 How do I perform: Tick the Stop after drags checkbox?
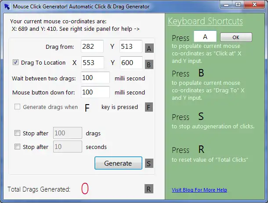[x=17, y=133]
